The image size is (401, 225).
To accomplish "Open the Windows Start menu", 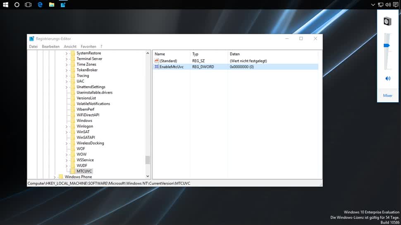I will point(6,5).
